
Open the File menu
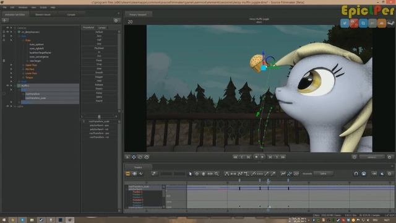coord(4,7)
